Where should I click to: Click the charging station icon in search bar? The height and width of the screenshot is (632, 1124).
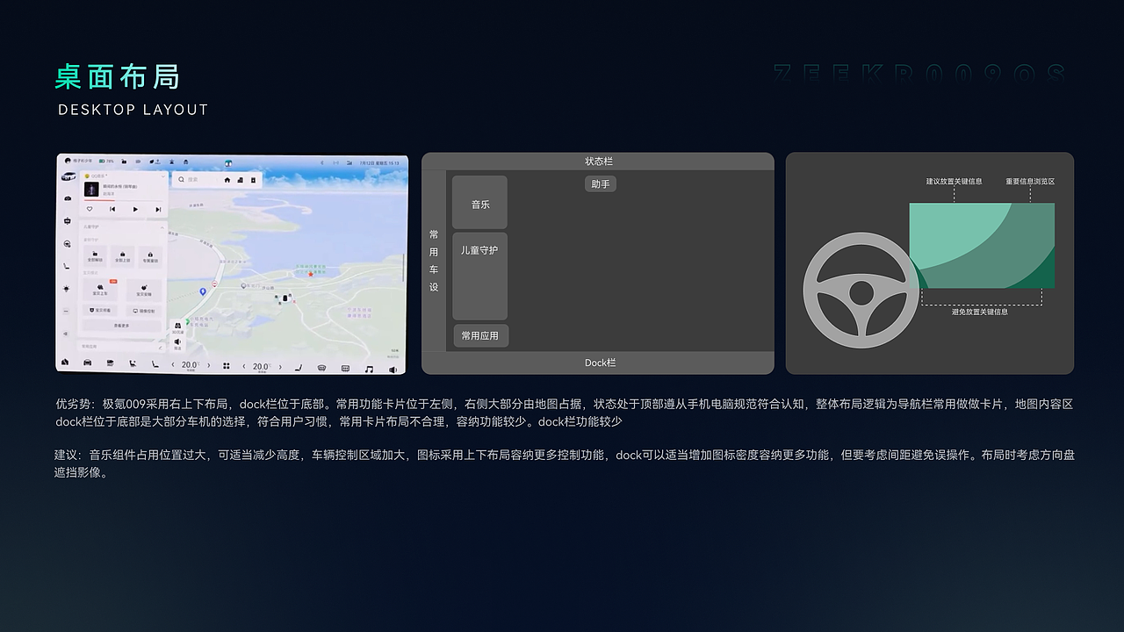coord(253,180)
